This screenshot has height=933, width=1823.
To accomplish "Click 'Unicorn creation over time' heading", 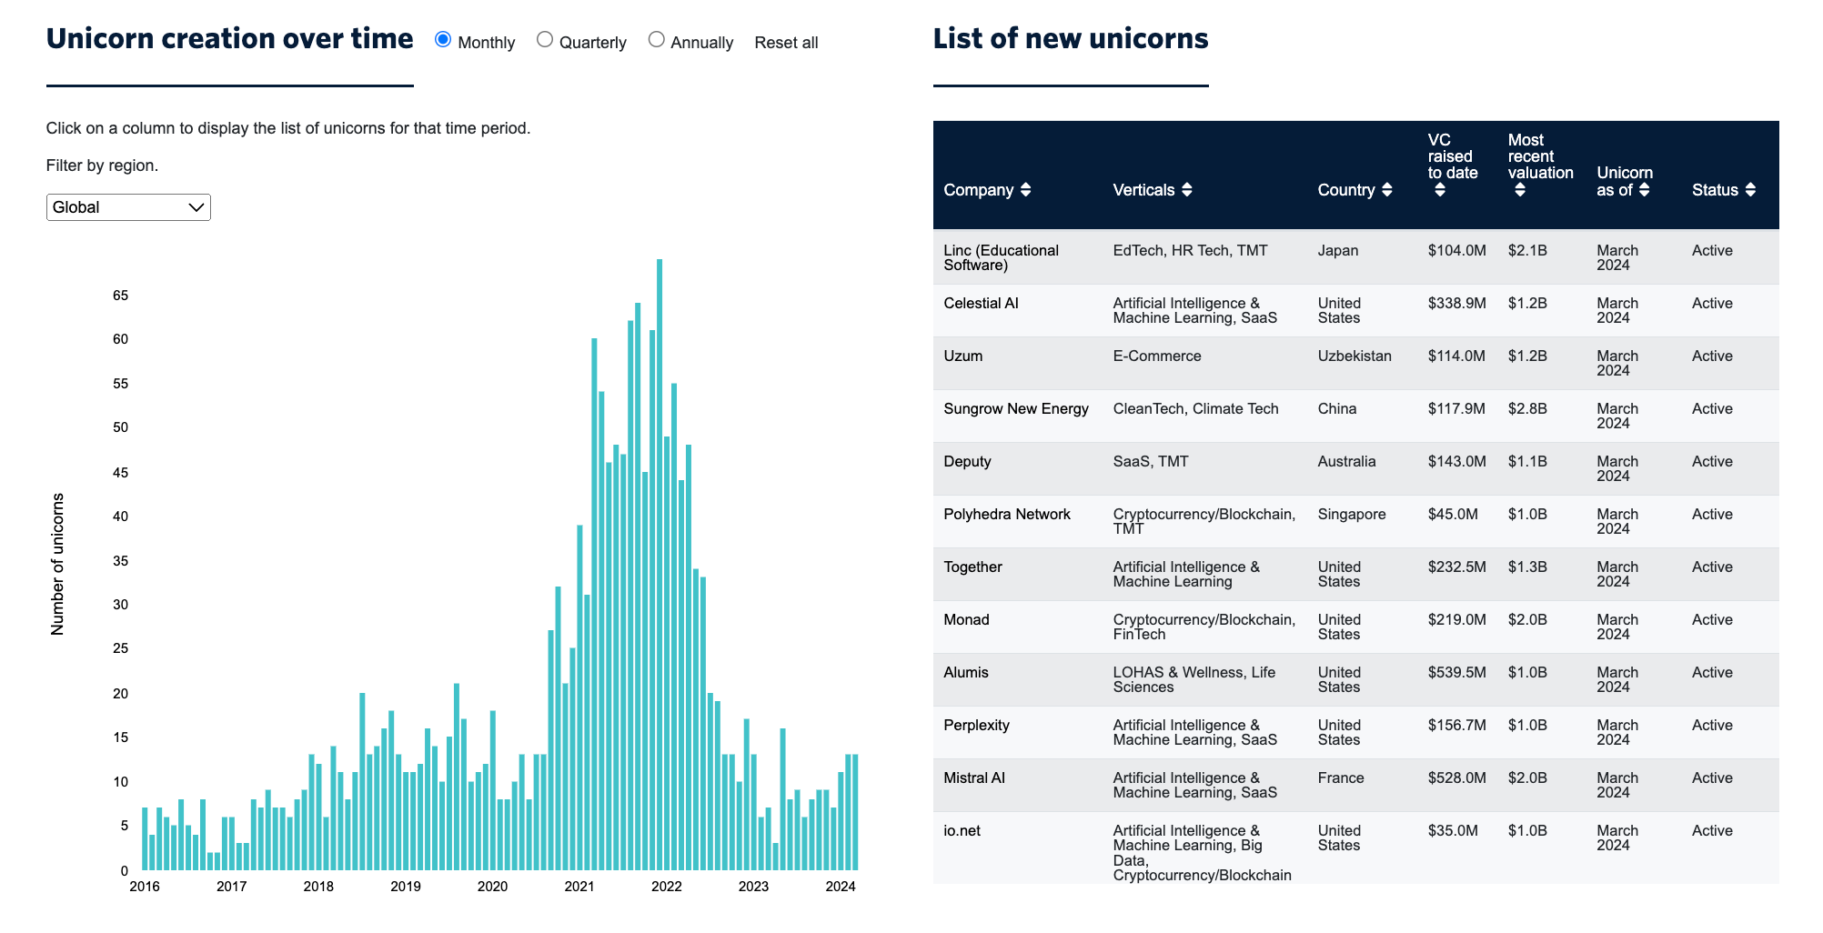I will 230,39.
